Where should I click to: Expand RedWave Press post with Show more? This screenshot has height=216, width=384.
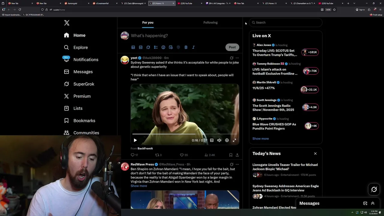click(139, 186)
